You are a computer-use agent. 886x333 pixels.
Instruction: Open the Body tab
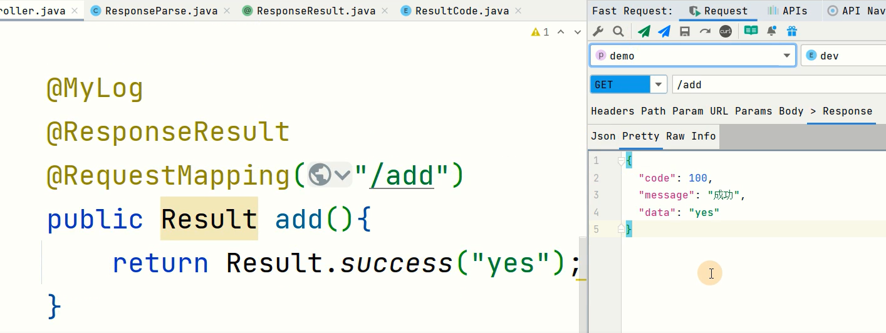pos(791,111)
